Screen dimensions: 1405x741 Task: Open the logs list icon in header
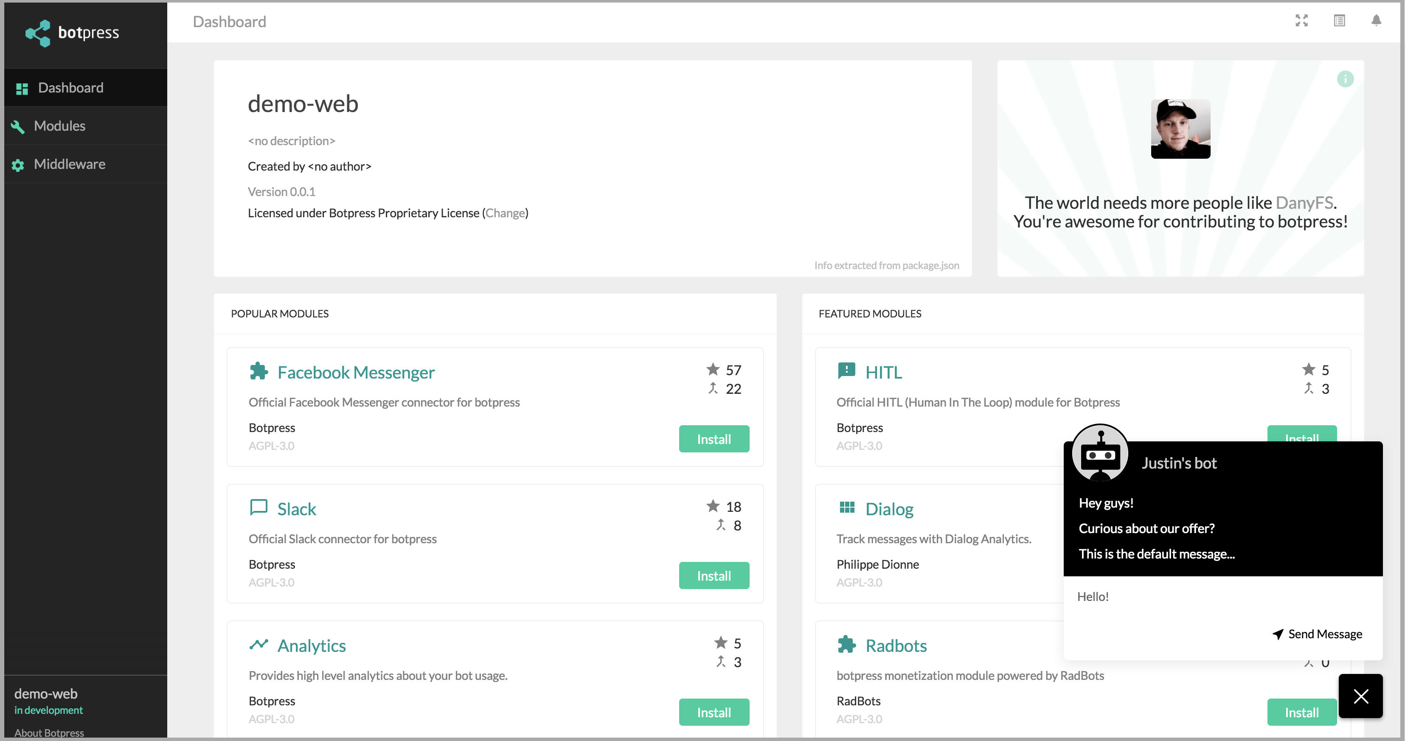(x=1339, y=21)
